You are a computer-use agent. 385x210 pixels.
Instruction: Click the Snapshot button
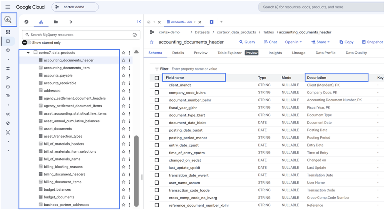click(x=372, y=42)
